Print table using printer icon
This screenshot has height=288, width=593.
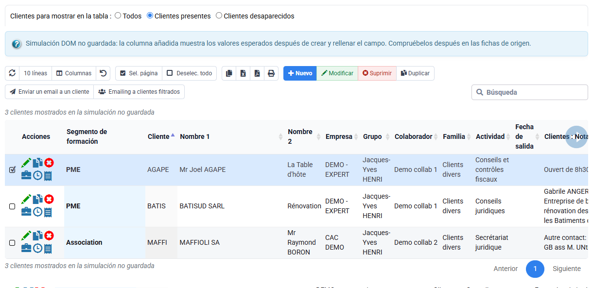tap(271, 73)
